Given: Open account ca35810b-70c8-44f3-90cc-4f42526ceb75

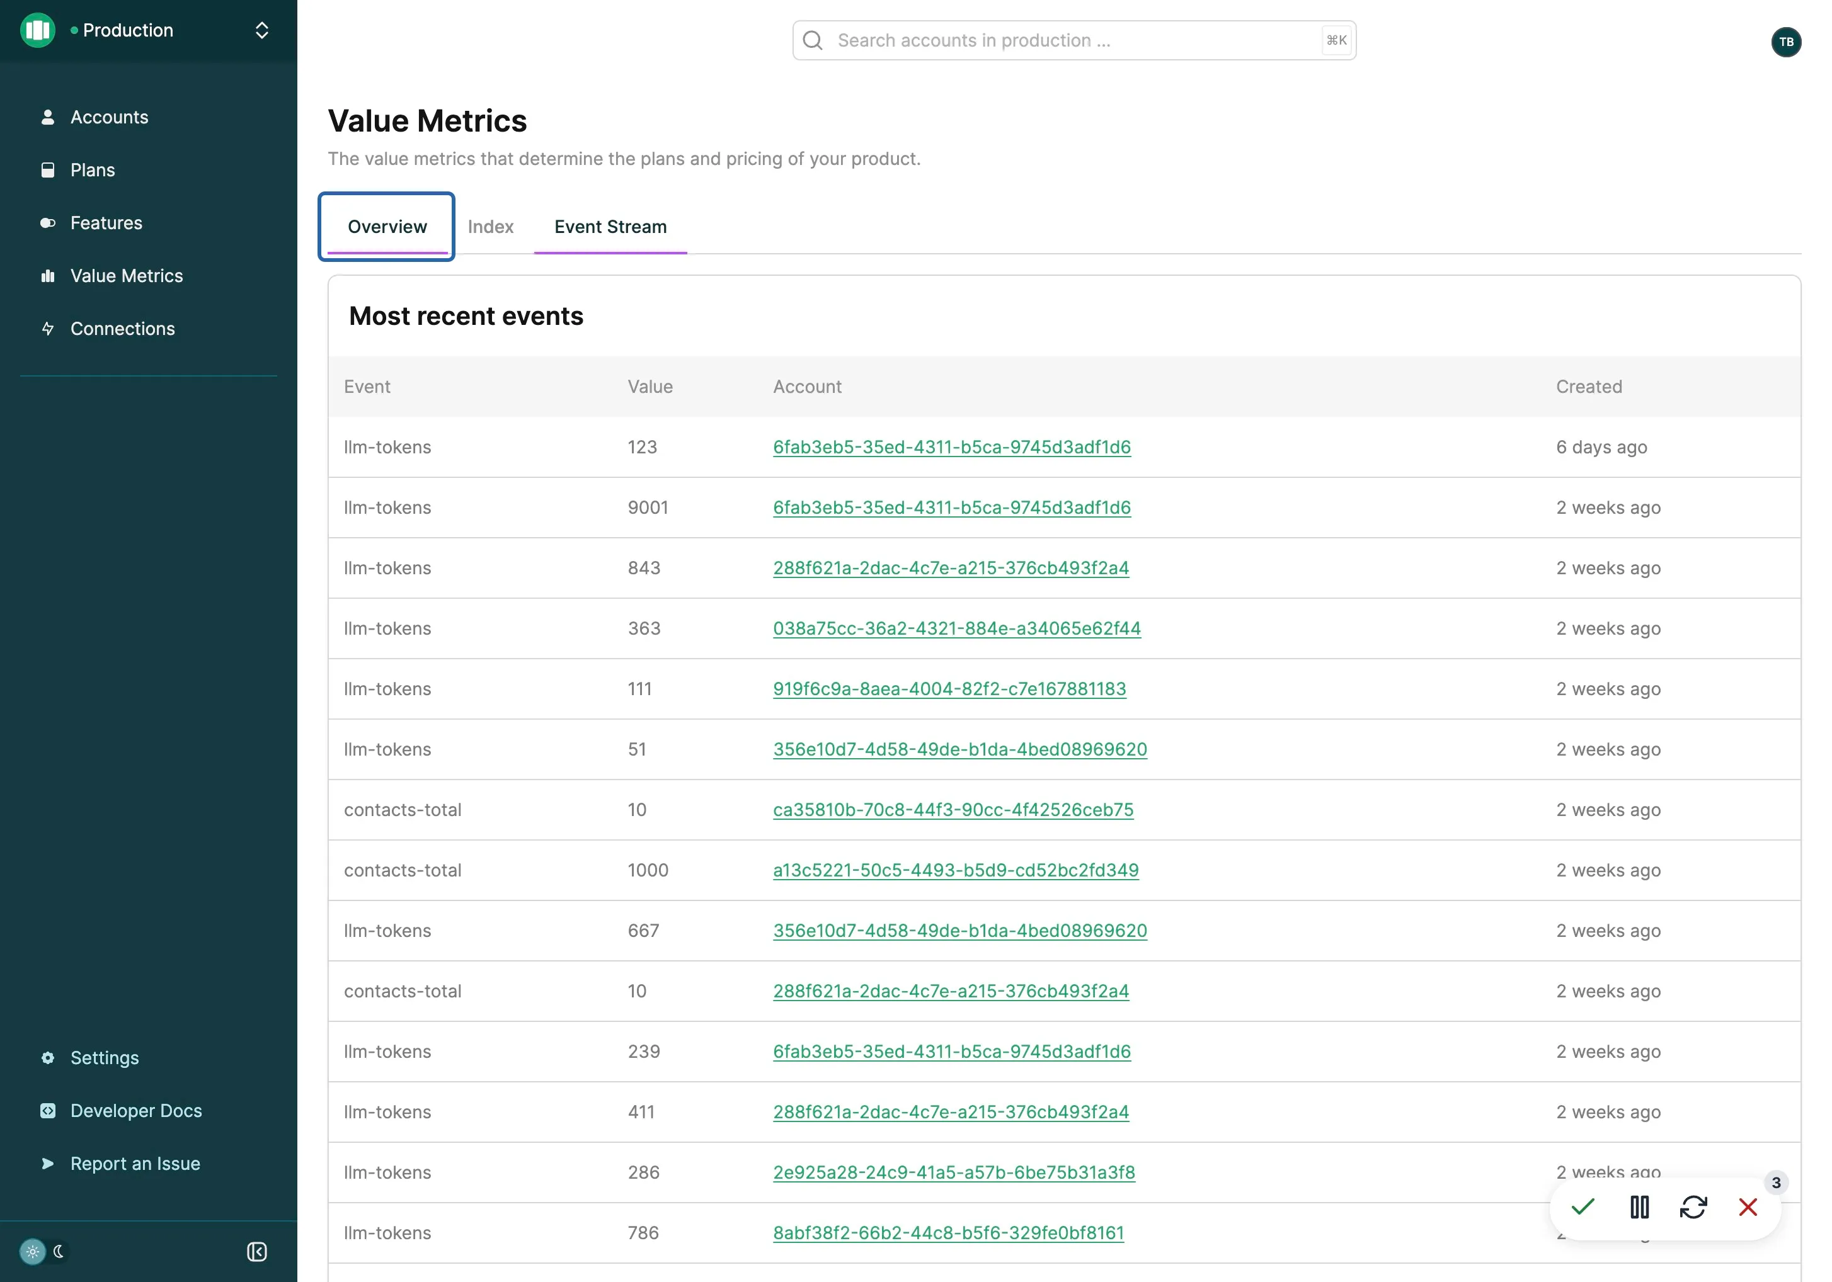Looking at the screenshot, I should pyautogui.click(x=954, y=810).
